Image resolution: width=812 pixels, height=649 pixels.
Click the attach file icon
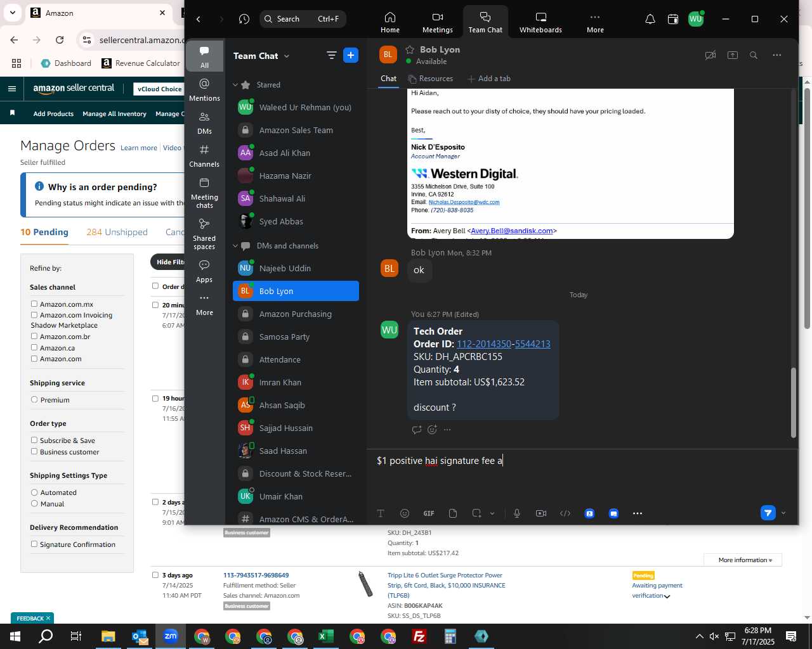[453, 513]
